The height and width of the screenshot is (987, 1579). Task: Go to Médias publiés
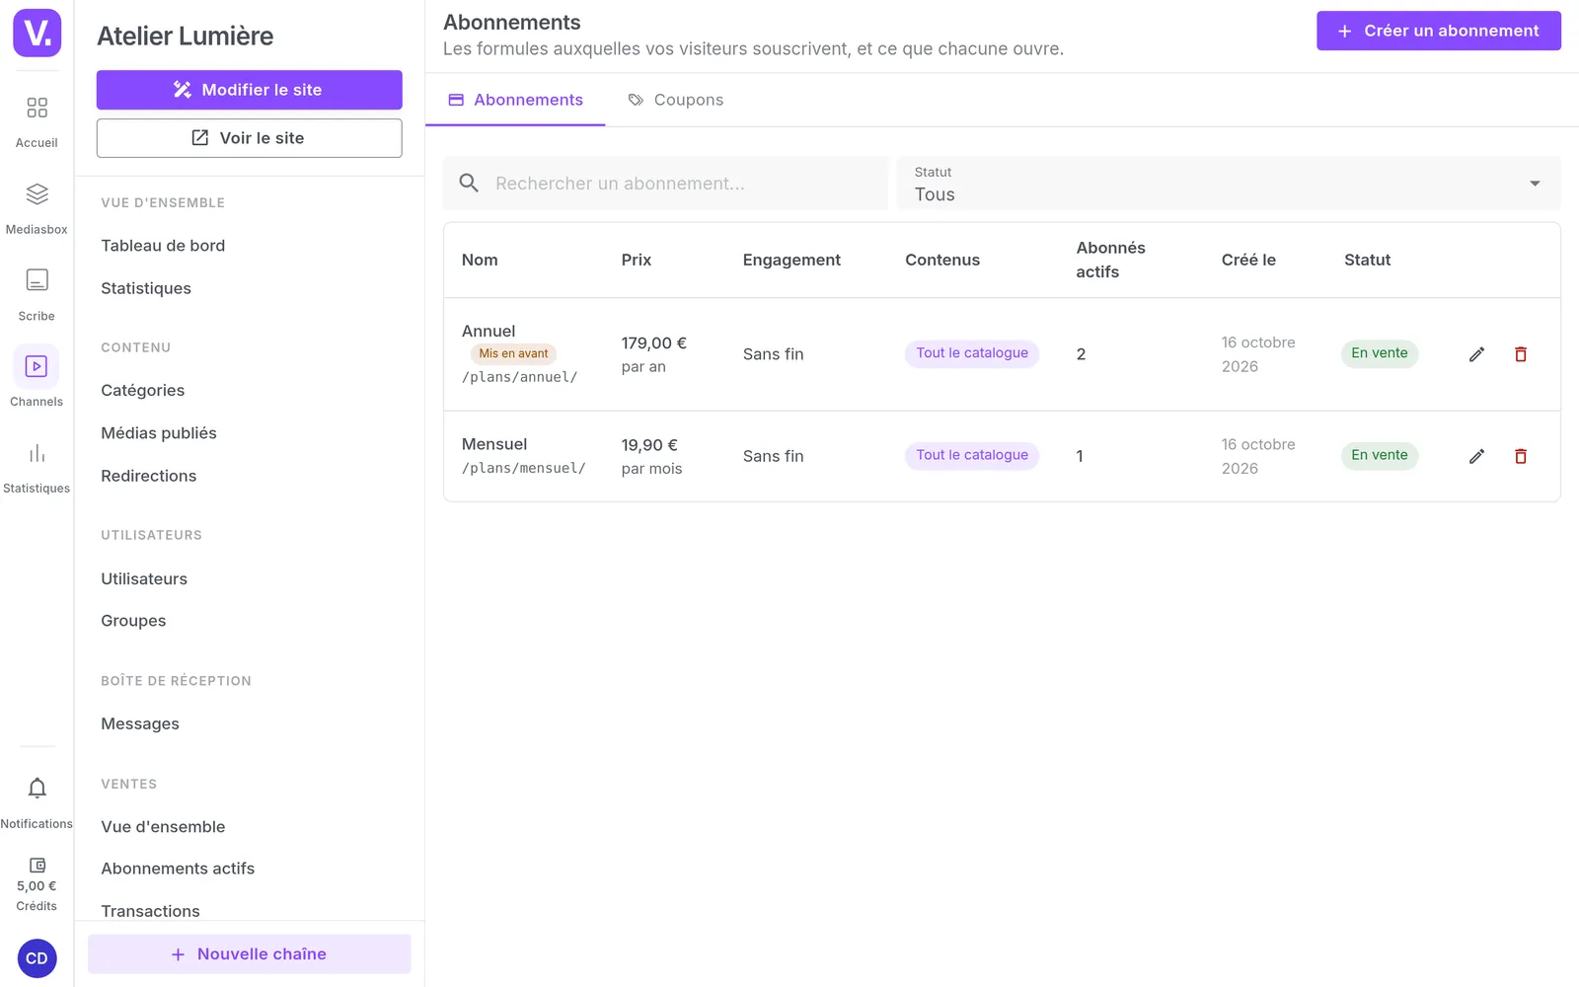[x=159, y=433]
